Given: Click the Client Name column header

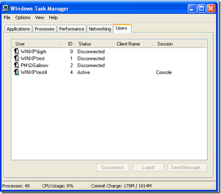Looking at the screenshot, I should 133,44.
